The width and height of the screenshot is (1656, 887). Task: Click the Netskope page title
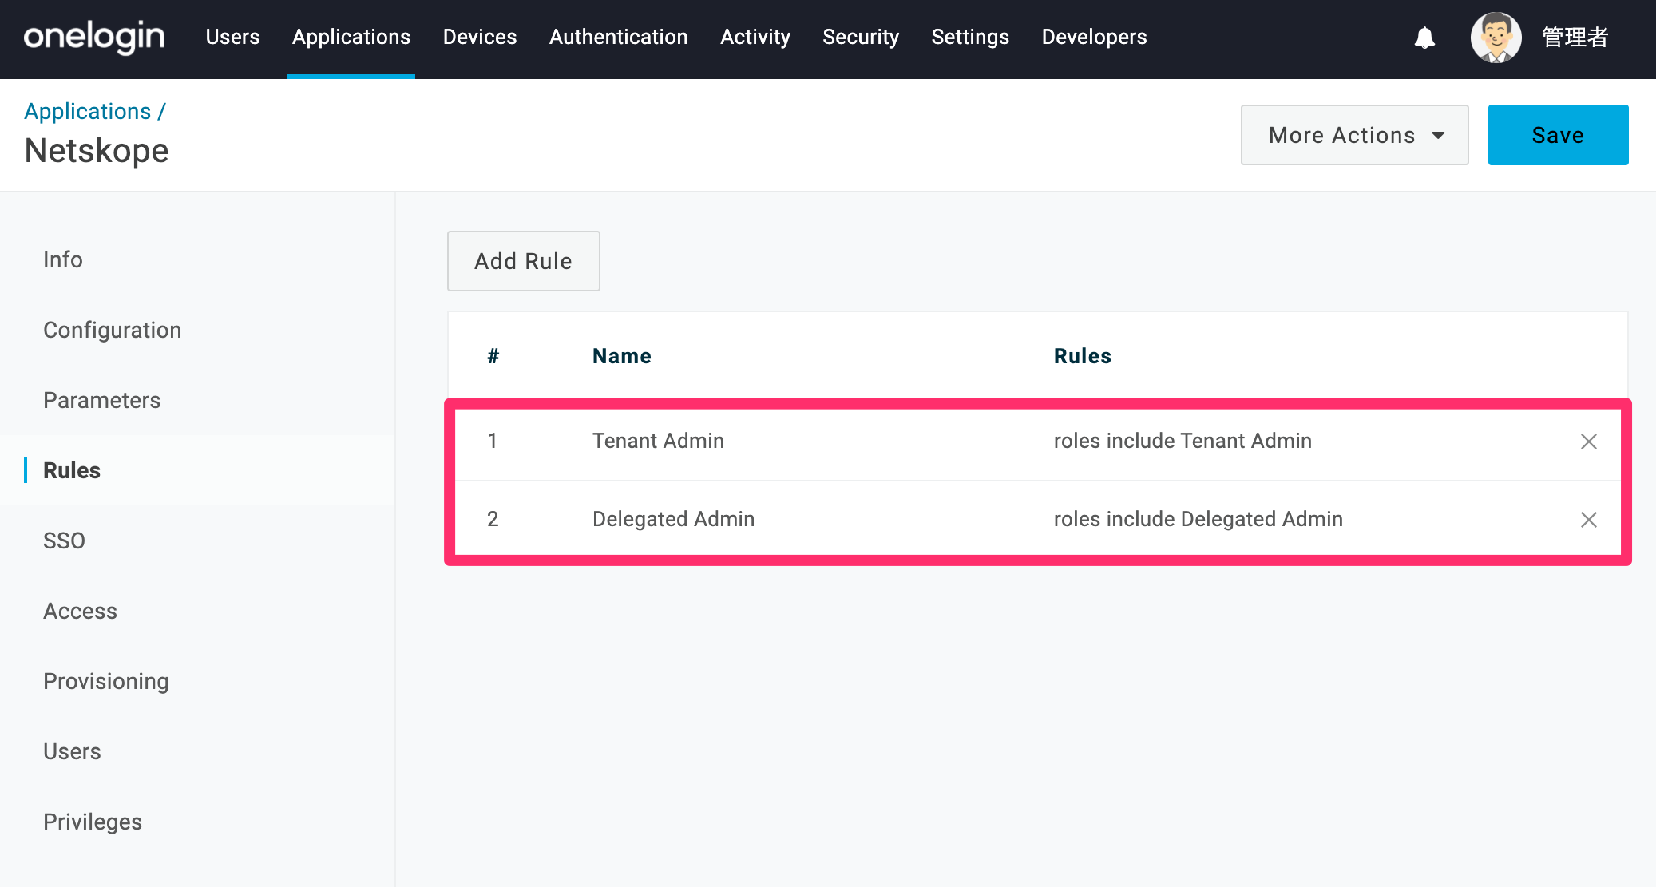(x=97, y=151)
